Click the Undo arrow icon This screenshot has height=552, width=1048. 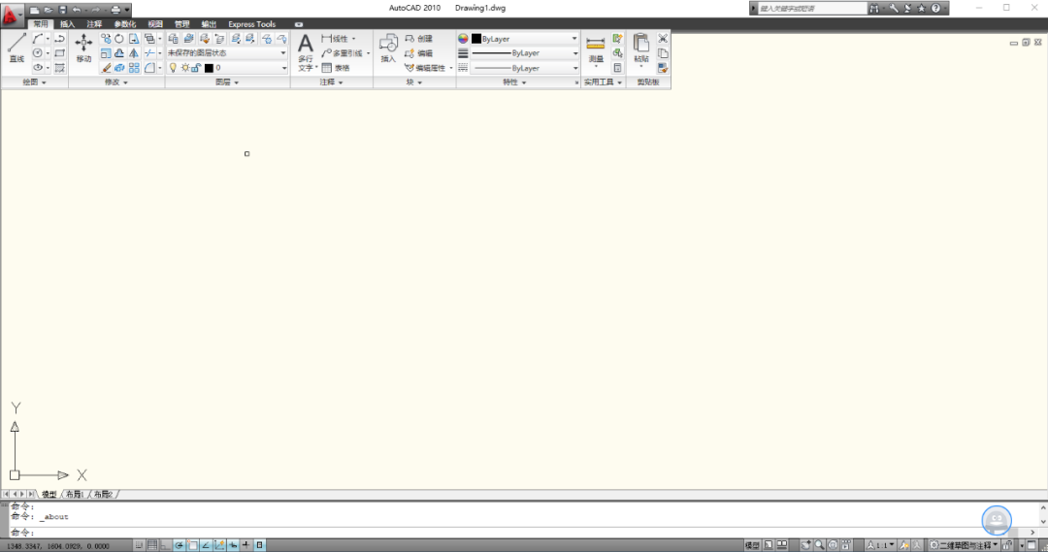[x=77, y=10]
